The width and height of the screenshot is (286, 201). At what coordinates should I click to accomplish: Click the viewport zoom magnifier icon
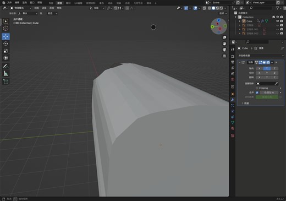pyautogui.click(x=224, y=37)
